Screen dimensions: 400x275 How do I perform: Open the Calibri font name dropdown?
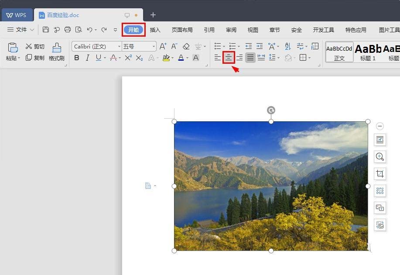click(x=119, y=47)
